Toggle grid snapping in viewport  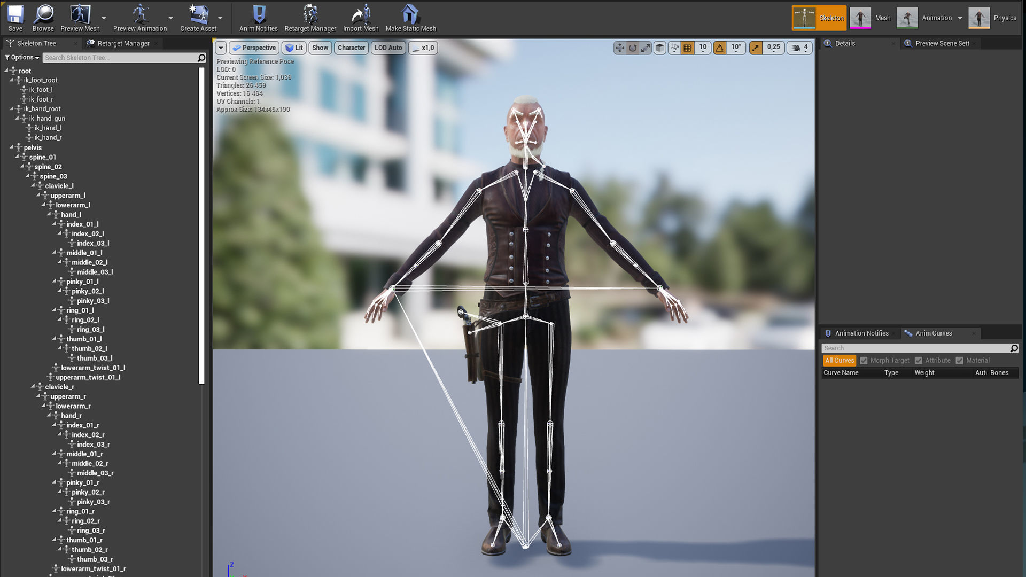pyautogui.click(x=687, y=48)
